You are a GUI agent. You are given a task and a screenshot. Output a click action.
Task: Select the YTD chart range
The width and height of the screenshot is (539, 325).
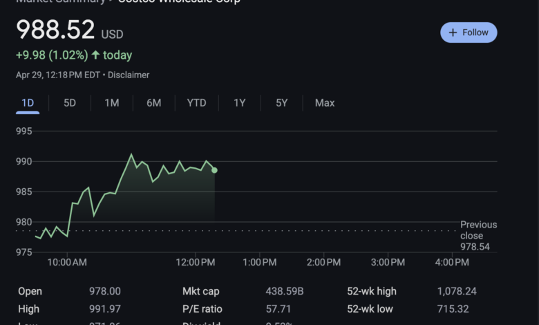pyautogui.click(x=197, y=103)
